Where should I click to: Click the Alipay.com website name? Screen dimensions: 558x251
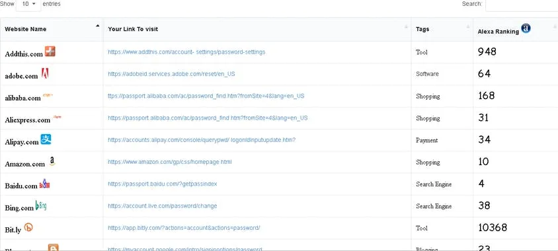(22, 142)
